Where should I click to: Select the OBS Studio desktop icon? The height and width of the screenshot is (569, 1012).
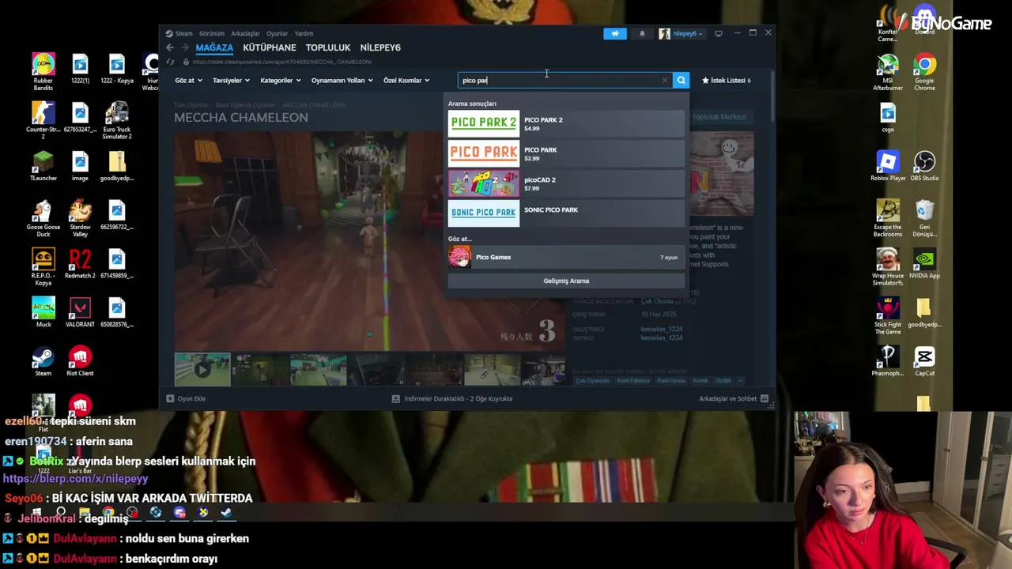tap(924, 166)
